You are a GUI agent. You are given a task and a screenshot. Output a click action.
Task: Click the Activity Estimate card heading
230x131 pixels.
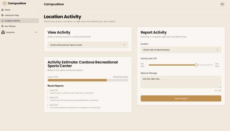pos(82,64)
